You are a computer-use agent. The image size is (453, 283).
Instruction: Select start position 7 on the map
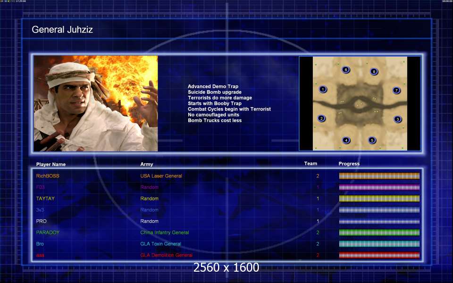click(396, 90)
